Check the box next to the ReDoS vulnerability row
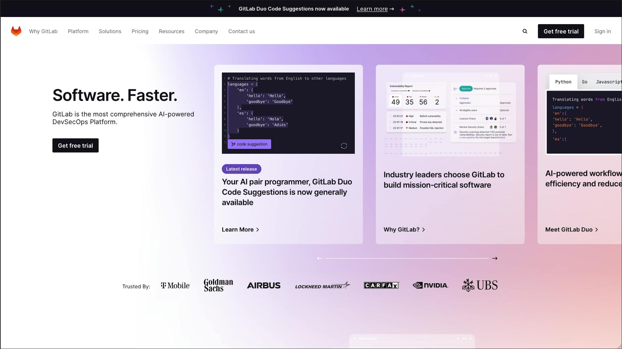Screen dimensions: 622x349 (390, 116)
